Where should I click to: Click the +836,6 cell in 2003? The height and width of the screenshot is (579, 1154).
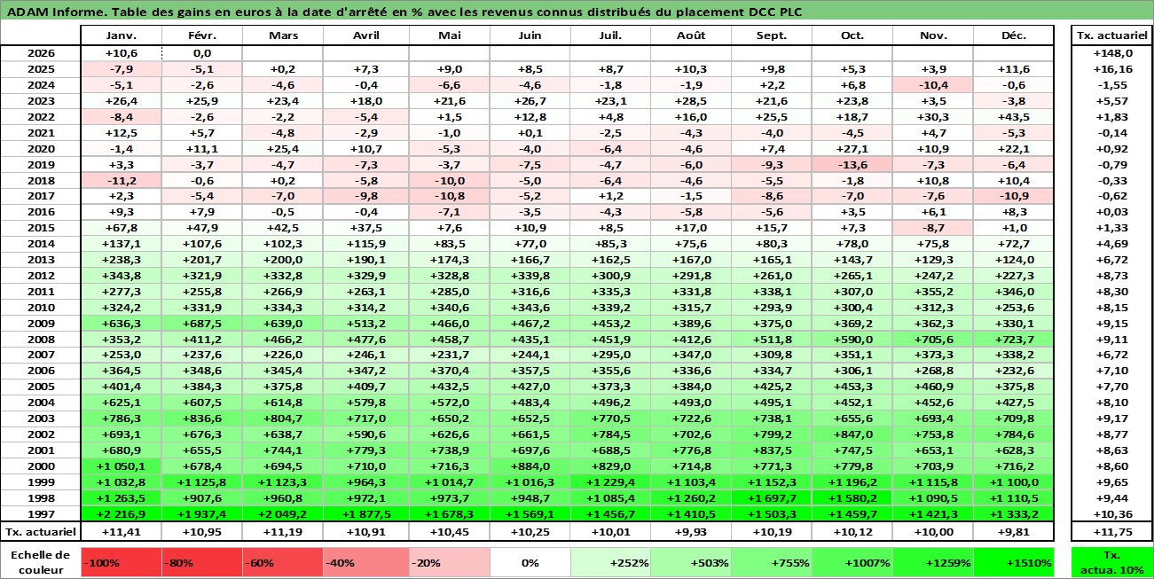[202, 419]
